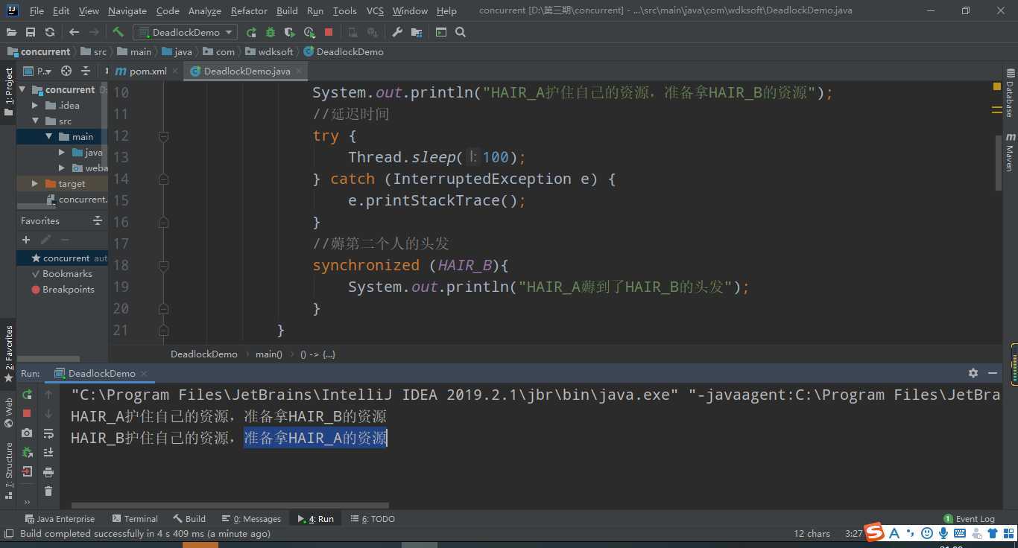Open the Navigate menu

127,10
